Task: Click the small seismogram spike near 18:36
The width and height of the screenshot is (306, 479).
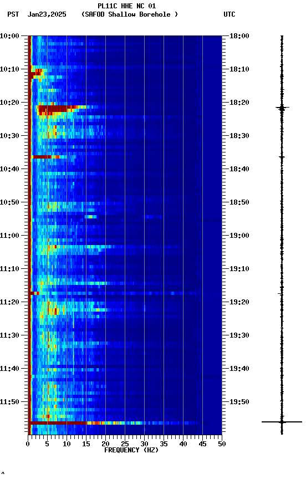Action: pyautogui.click(x=282, y=157)
